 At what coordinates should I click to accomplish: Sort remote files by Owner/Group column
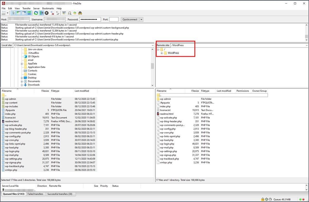point(260,91)
